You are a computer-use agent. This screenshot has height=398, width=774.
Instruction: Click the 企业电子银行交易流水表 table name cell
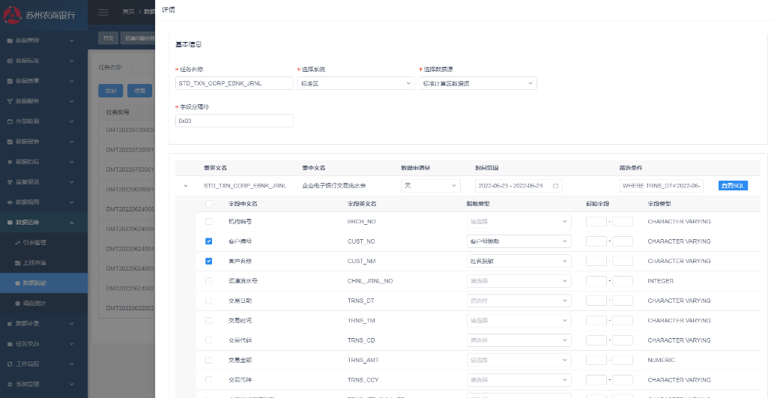[334, 186]
